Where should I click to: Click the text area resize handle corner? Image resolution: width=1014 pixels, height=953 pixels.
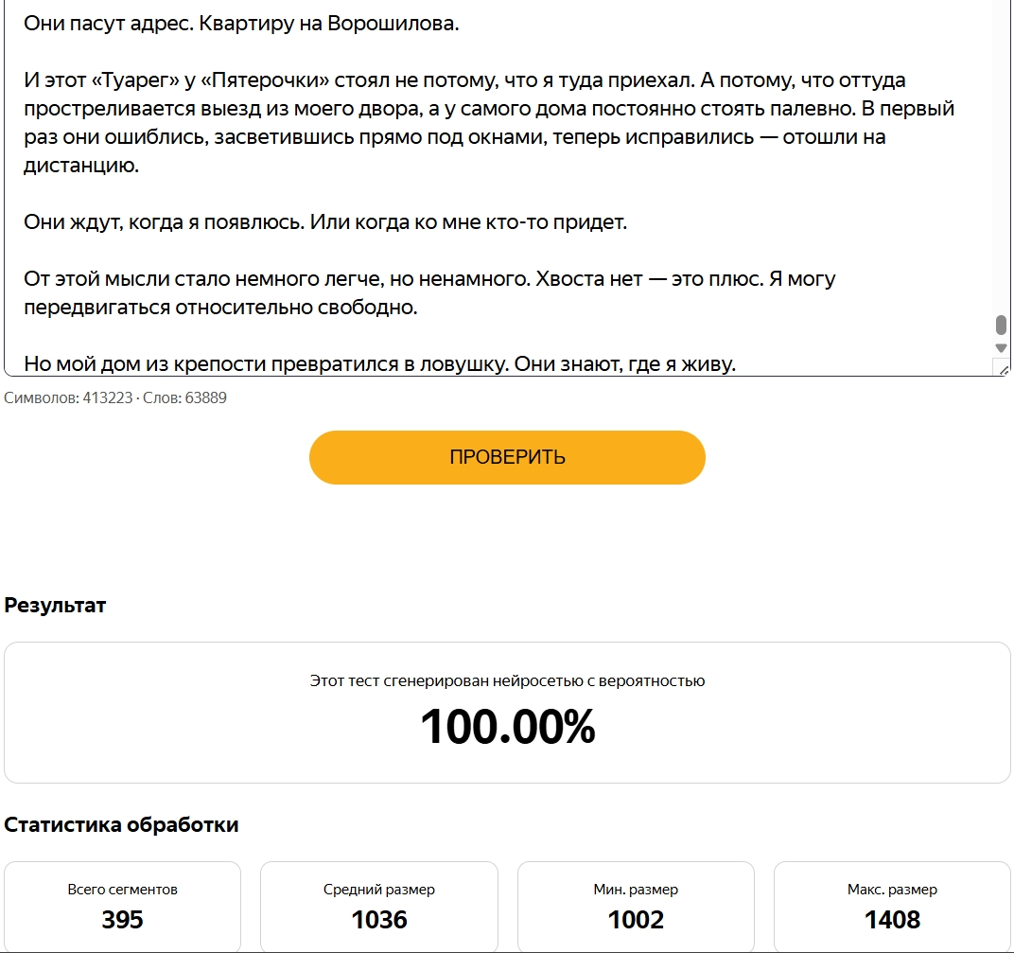1003,369
